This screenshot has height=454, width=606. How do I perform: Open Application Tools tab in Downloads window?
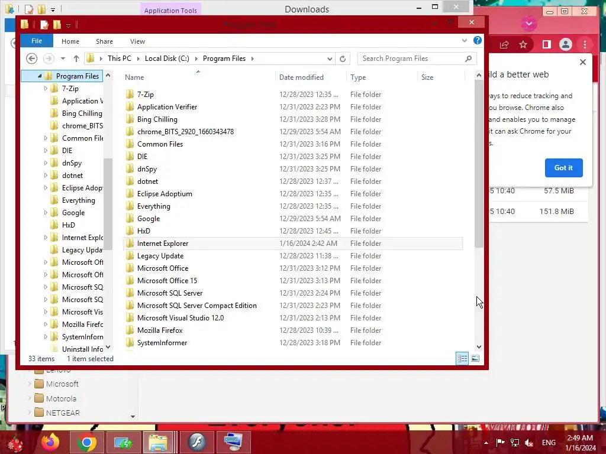click(170, 11)
